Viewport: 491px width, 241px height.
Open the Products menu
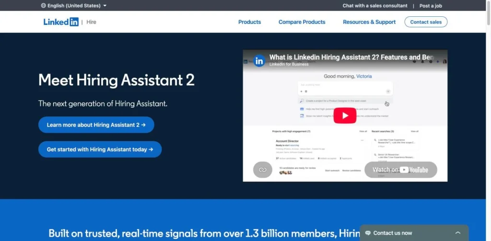[x=249, y=22]
